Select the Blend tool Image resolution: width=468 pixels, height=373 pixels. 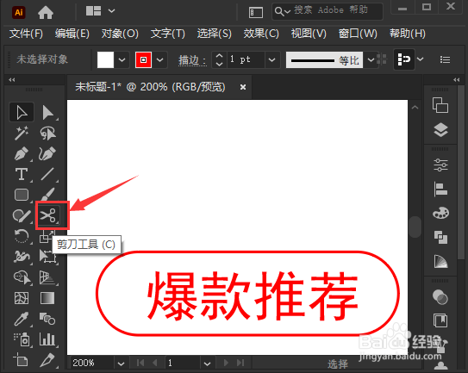click(x=47, y=319)
